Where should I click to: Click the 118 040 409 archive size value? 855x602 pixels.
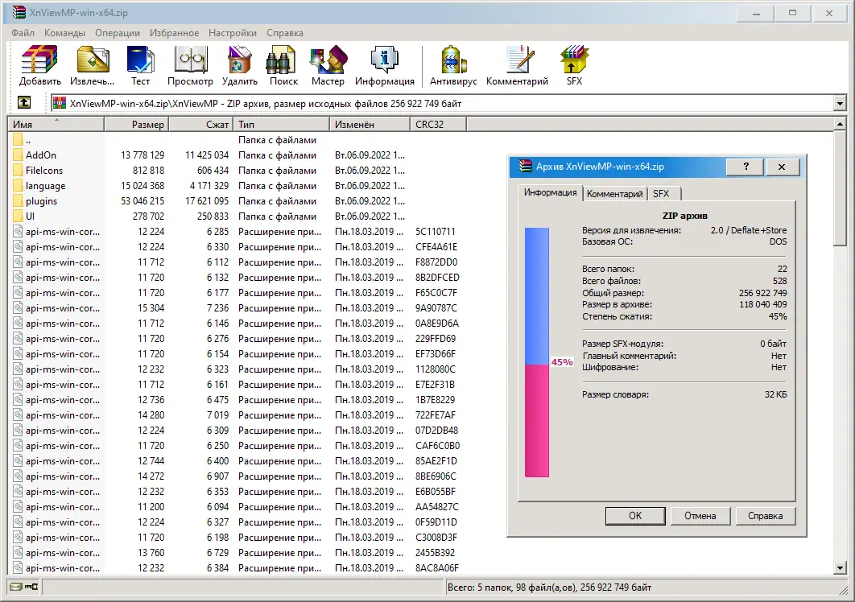(x=763, y=304)
